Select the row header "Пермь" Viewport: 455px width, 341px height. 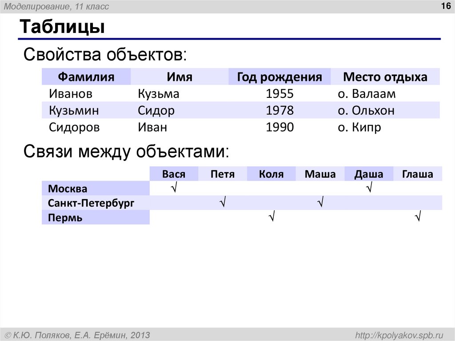click(x=96, y=217)
